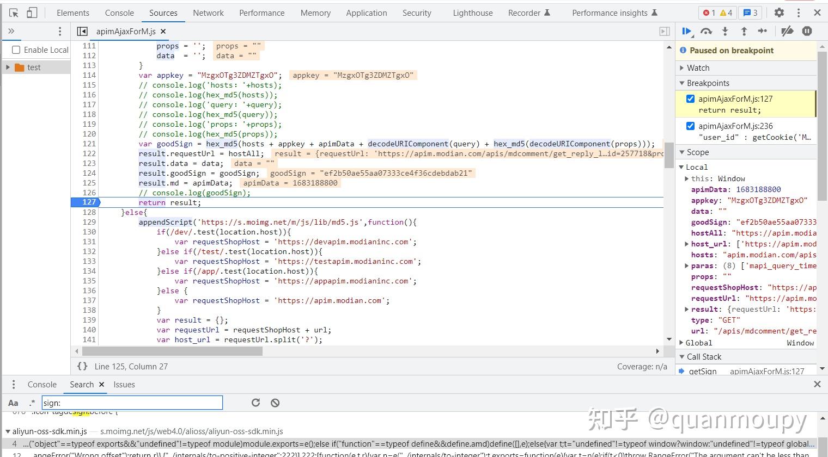Open DevTools settings via the gear icon
Viewport: 828px width, 457px height.
click(x=779, y=12)
